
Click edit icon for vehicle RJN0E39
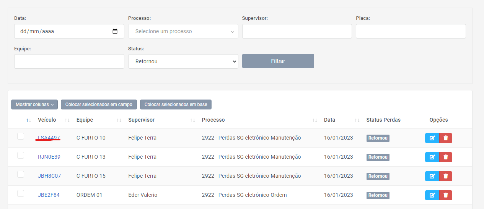pyautogui.click(x=432, y=157)
